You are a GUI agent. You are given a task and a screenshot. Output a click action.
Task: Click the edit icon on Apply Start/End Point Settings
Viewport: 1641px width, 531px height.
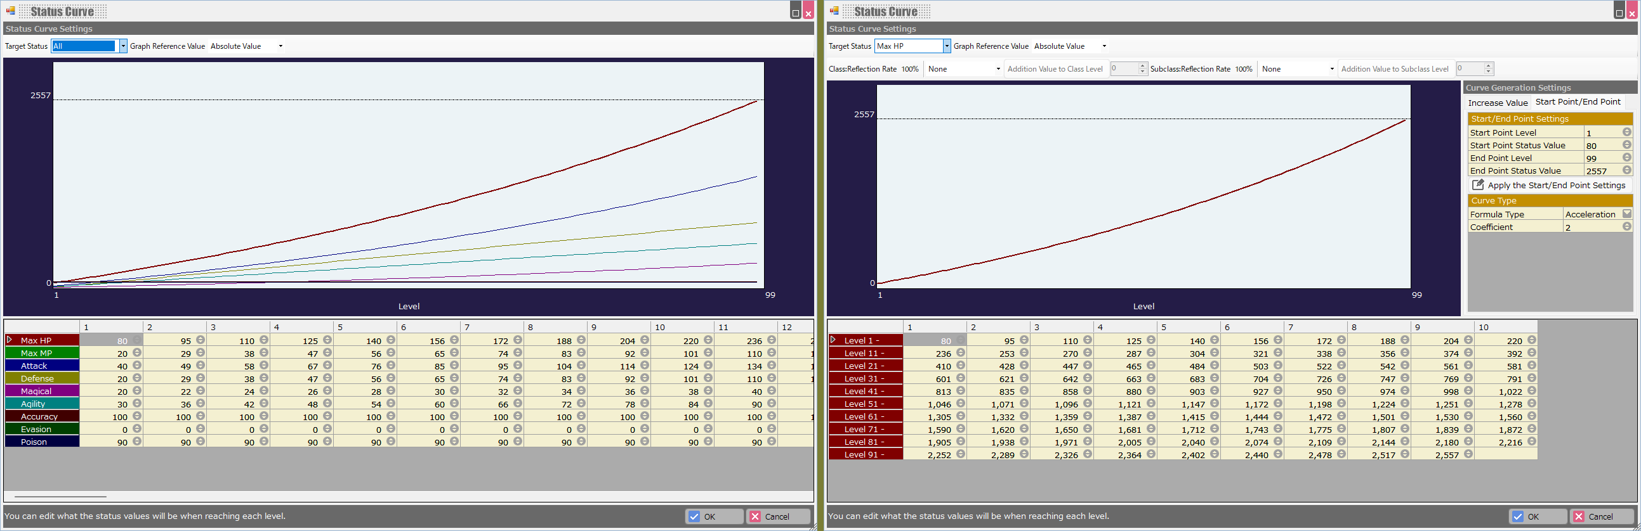coord(1477,185)
